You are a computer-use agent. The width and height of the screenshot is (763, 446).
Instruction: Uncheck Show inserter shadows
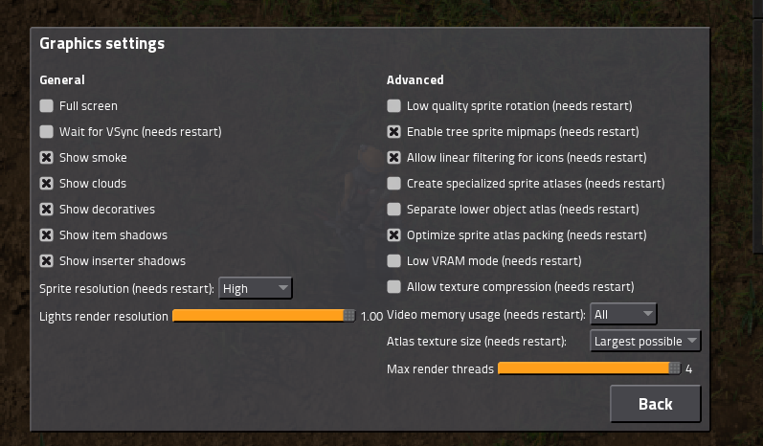[x=46, y=261]
